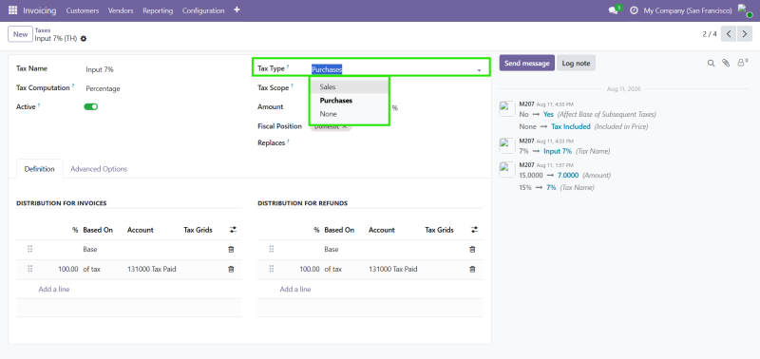Edit 100.00 percent in refunds row
The width and height of the screenshot is (760, 359).
(310, 269)
